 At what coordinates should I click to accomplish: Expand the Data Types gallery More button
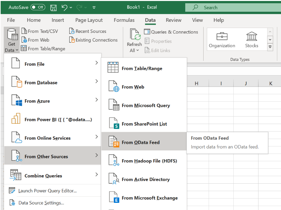270,47
